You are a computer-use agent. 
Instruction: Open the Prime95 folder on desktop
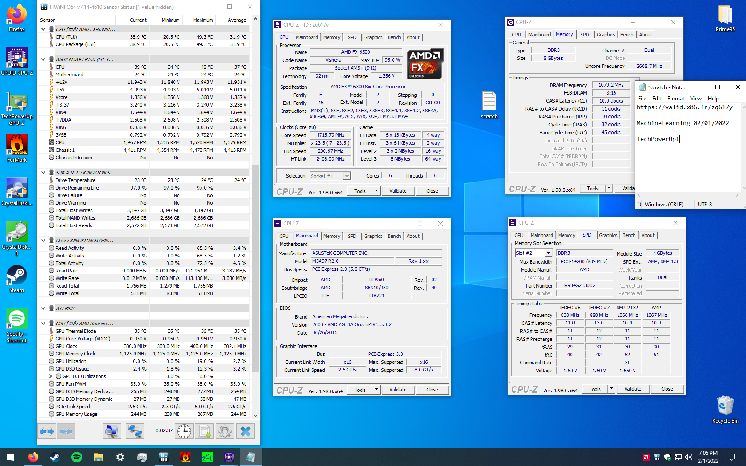click(725, 18)
